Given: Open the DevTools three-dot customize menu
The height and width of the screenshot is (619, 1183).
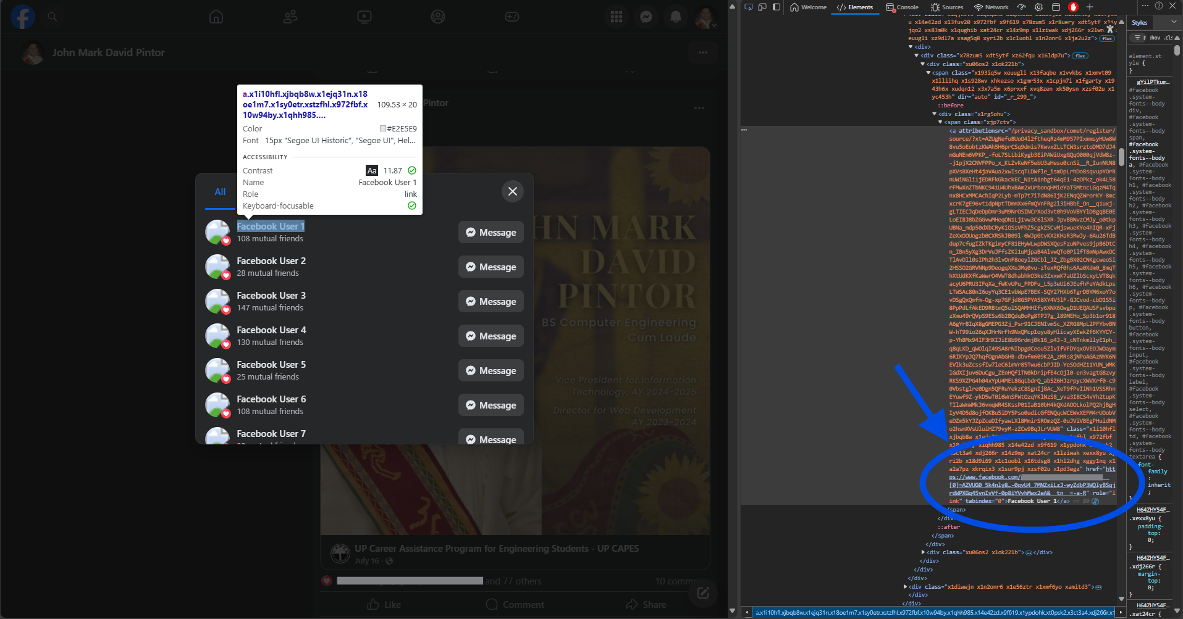Looking at the screenshot, I should [x=1145, y=6].
